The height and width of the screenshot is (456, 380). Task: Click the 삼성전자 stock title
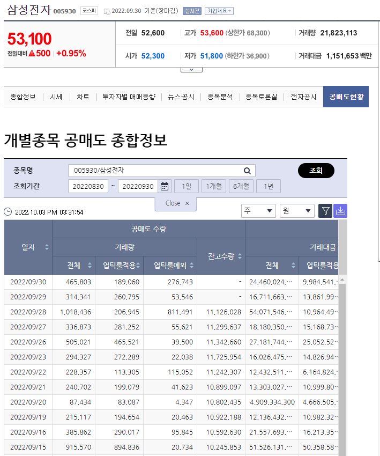point(29,10)
